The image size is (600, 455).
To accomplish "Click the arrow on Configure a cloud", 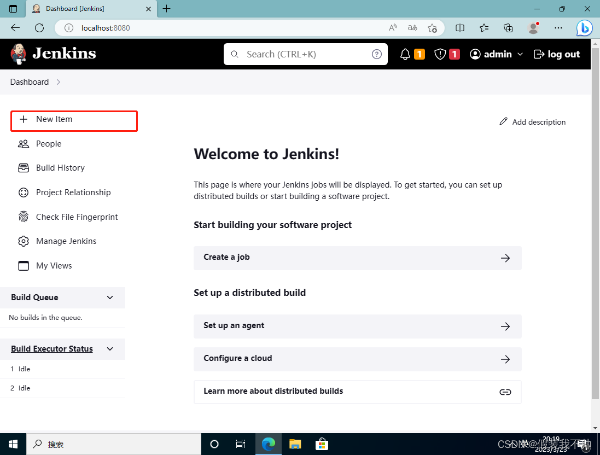I will tap(505, 359).
